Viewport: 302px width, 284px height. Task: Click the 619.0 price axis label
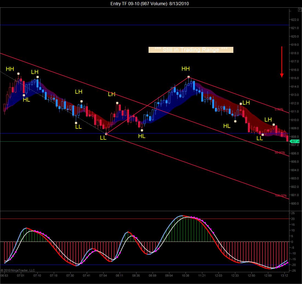(295, 45)
